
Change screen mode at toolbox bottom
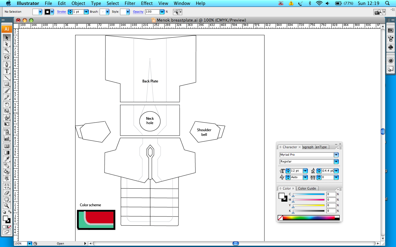click(7, 232)
